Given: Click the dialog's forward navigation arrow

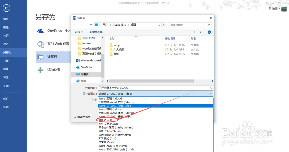Looking at the screenshot, I should click(81, 25).
